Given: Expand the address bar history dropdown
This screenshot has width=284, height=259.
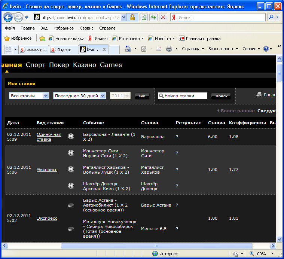Looking at the screenshot, I should (123, 18).
